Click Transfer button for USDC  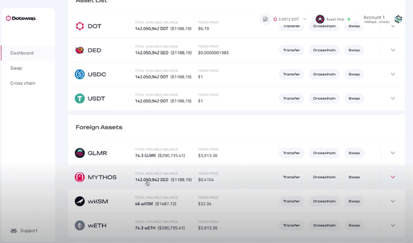tap(291, 75)
